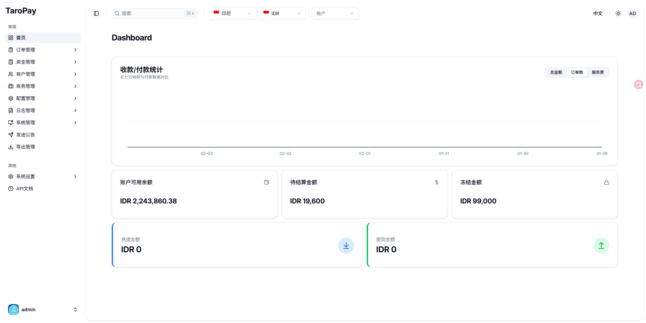Screen dimensions: 646x323
Task: Open the AD user avatar
Action: (x=632, y=13)
